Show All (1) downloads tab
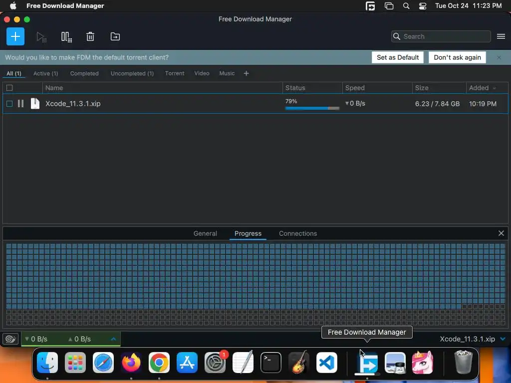The image size is (511, 383). [13, 74]
